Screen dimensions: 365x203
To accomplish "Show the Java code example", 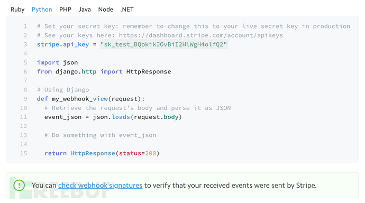I will point(85,10).
